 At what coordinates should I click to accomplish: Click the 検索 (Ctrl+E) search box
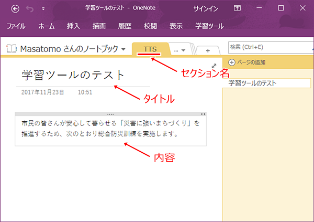[x=271, y=47]
